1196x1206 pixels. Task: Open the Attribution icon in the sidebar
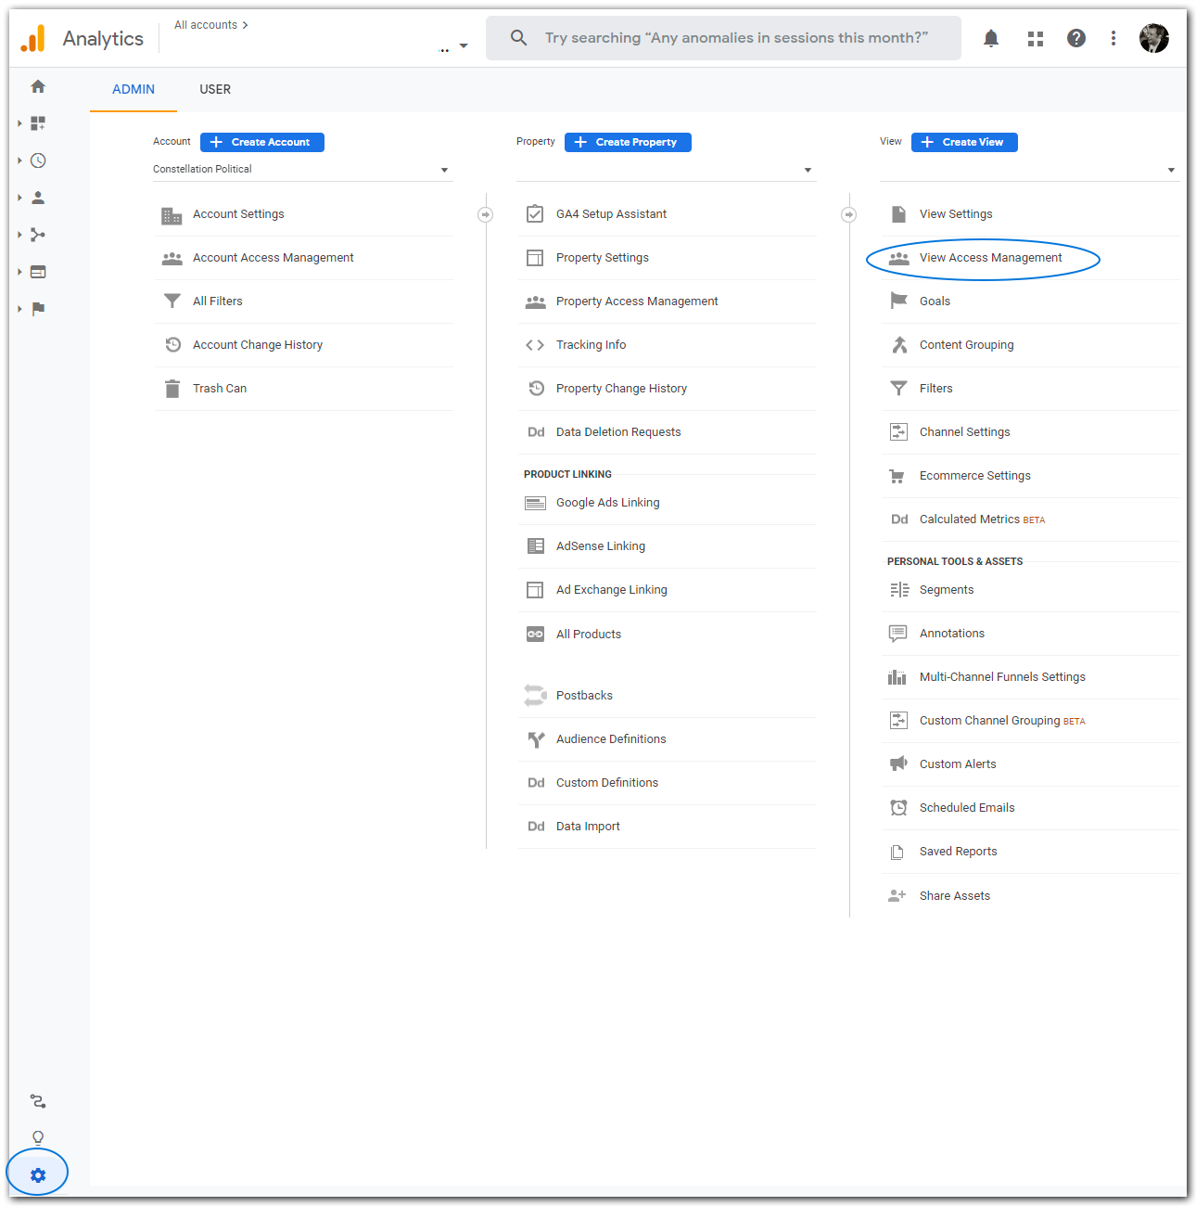point(38,1101)
